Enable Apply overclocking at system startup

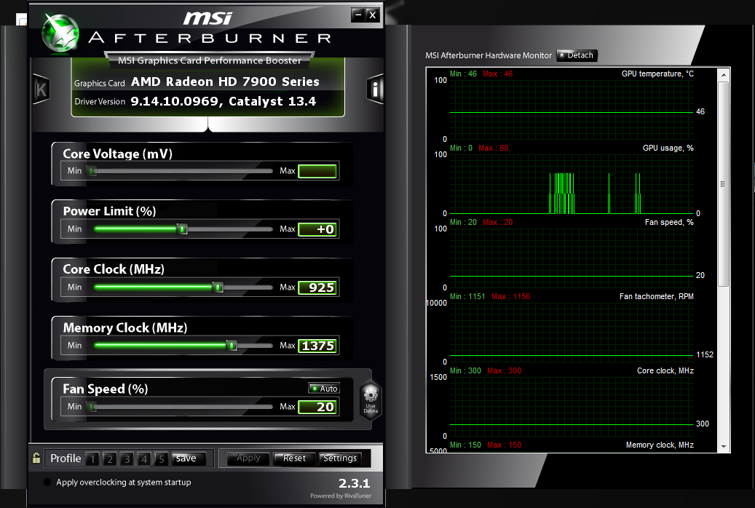point(47,482)
